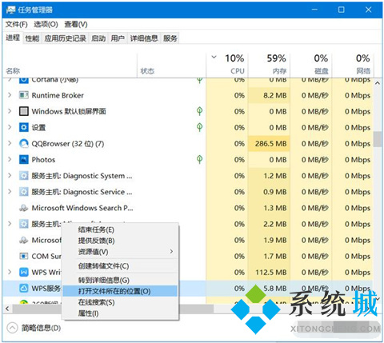The width and height of the screenshot is (384, 343).
Task: Click the Runtime Broker process icon
Action: point(24,95)
